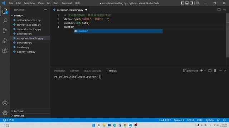The width and height of the screenshot is (229, 128).
Task: Open notifications bell icon
Action: pos(224,120)
